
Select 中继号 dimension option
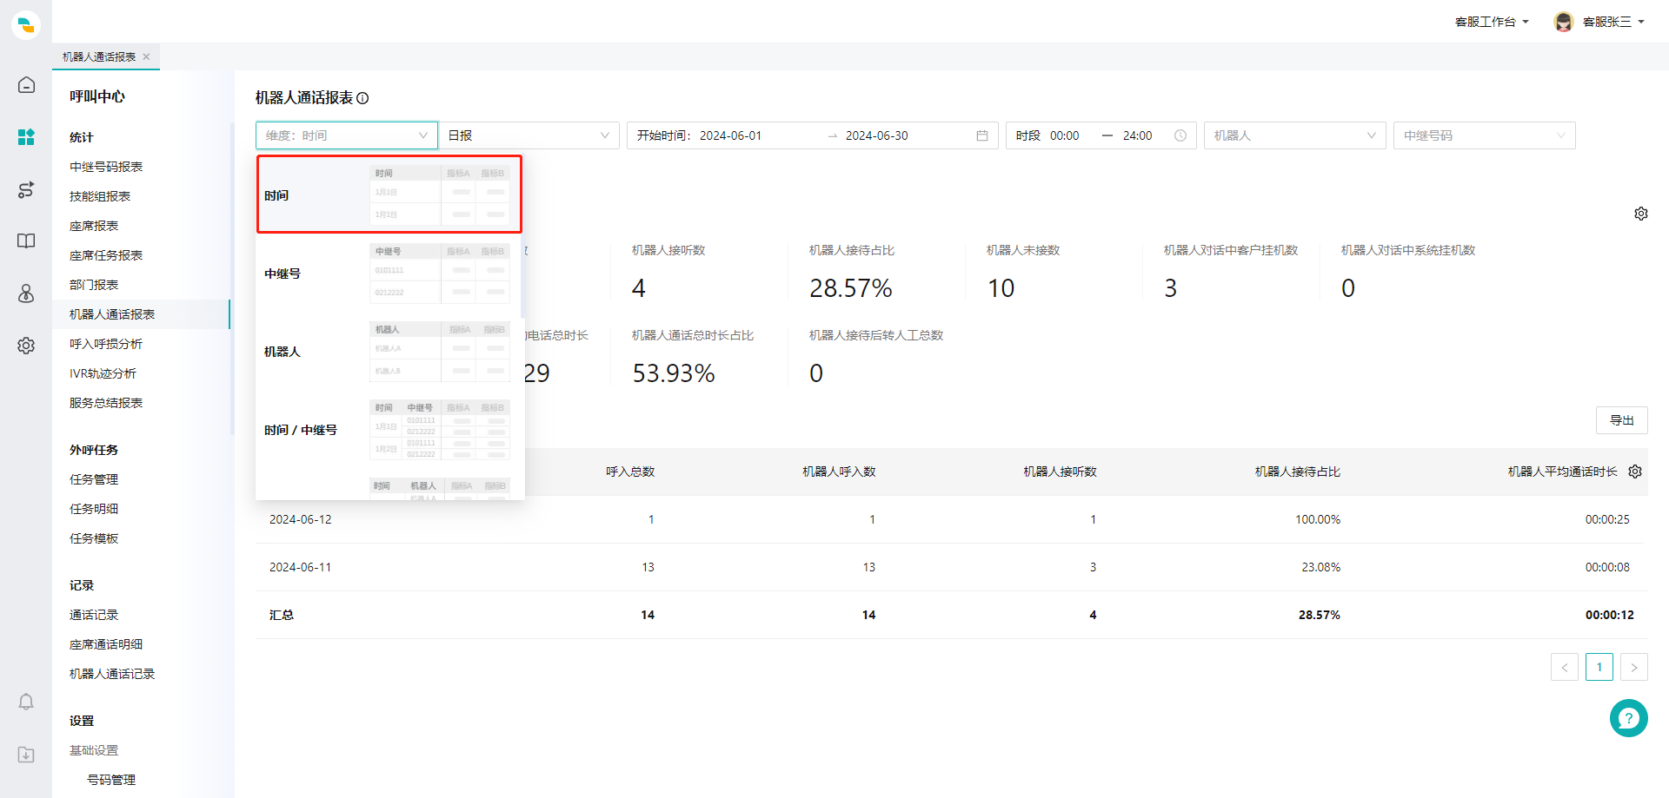coord(389,273)
